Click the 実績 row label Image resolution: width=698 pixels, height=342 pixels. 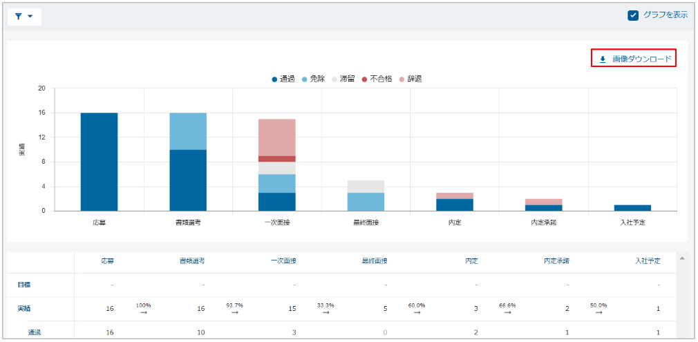coord(23,308)
